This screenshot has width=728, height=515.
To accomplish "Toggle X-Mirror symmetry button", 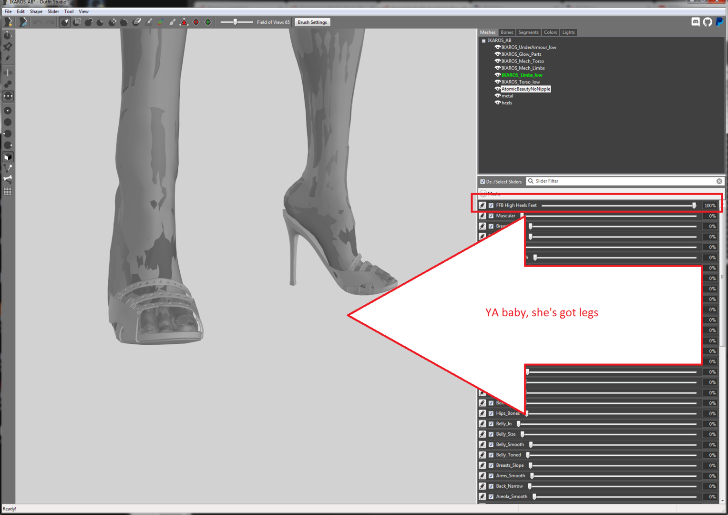I will pos(8,72).
